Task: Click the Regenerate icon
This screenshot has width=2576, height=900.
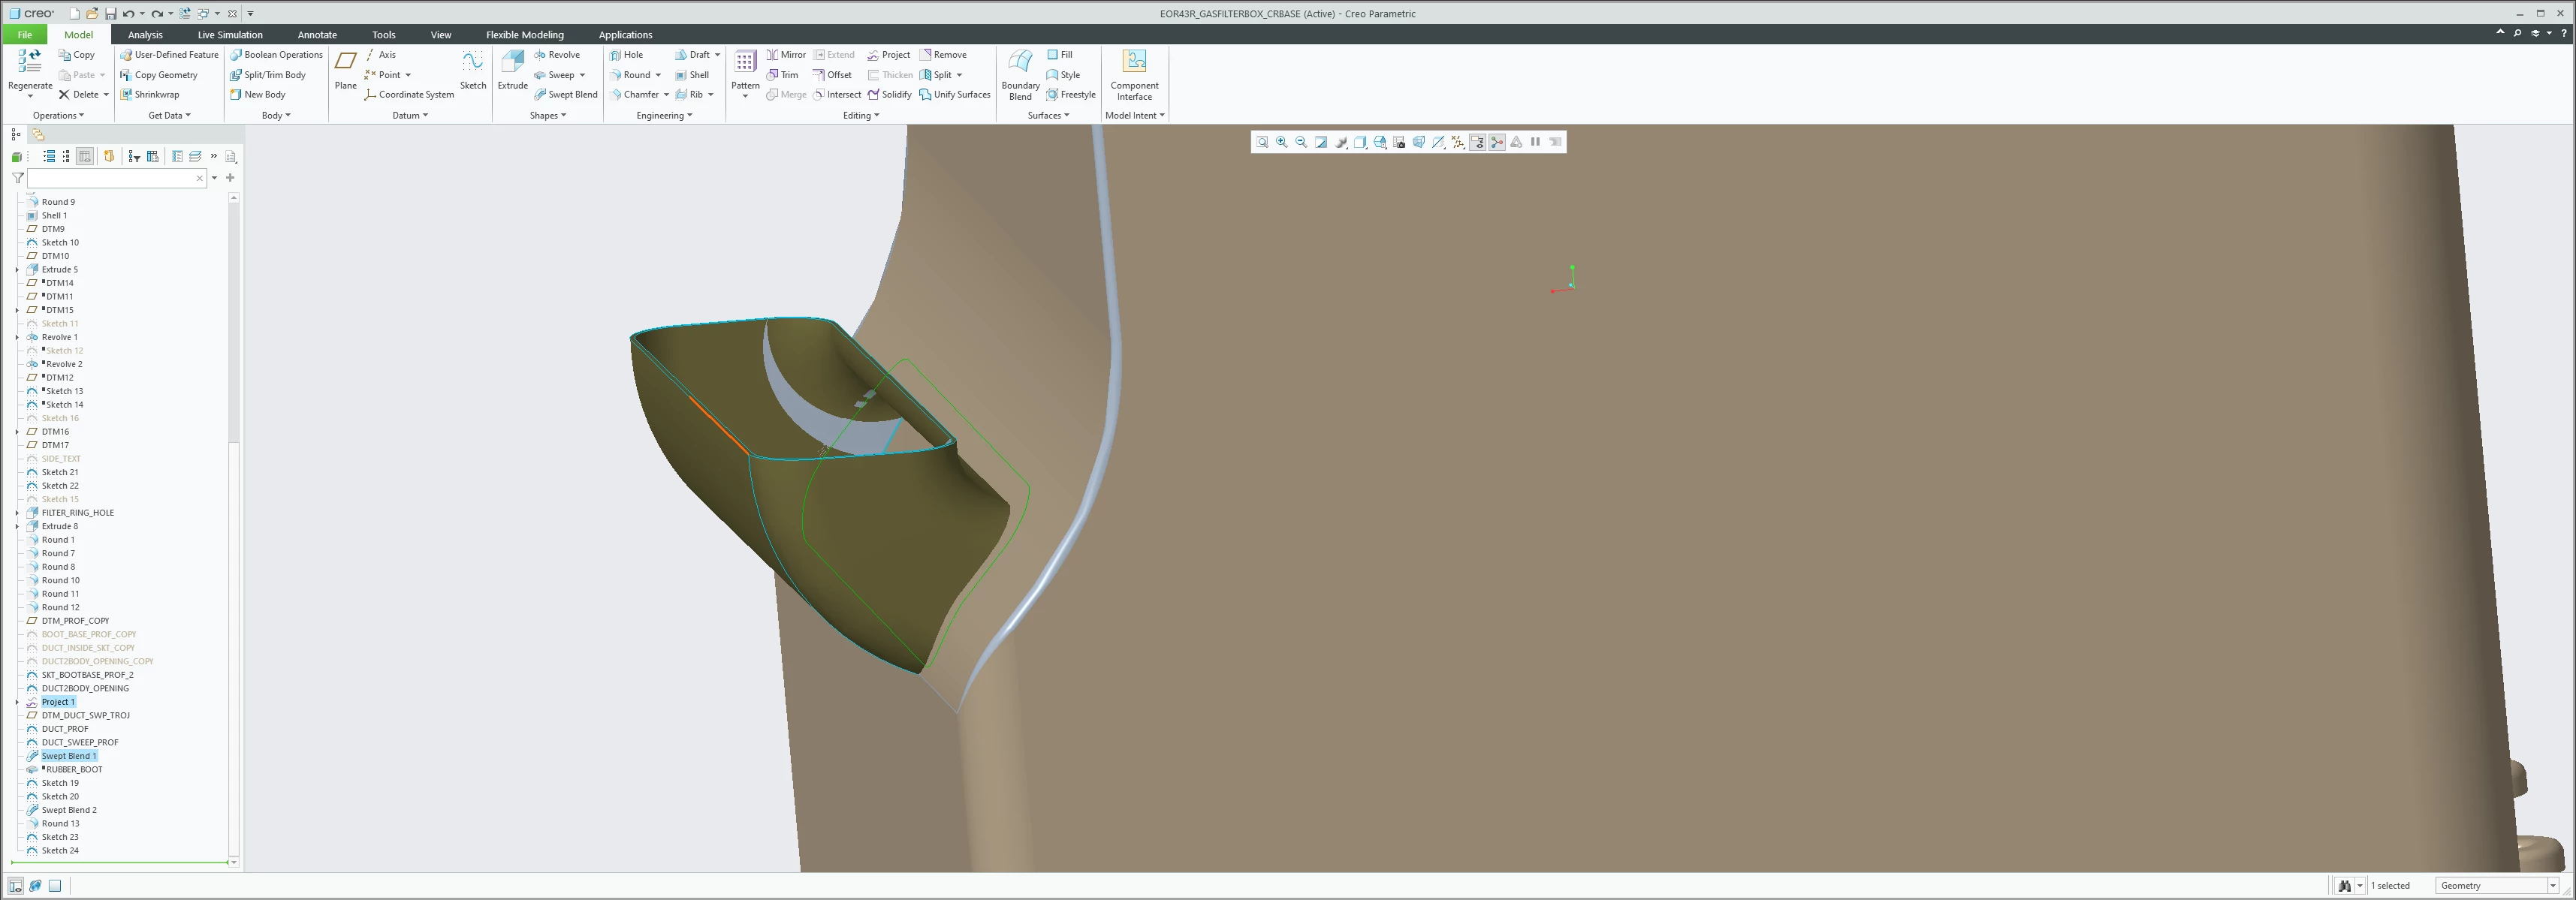Action: (x=30, y=62)
